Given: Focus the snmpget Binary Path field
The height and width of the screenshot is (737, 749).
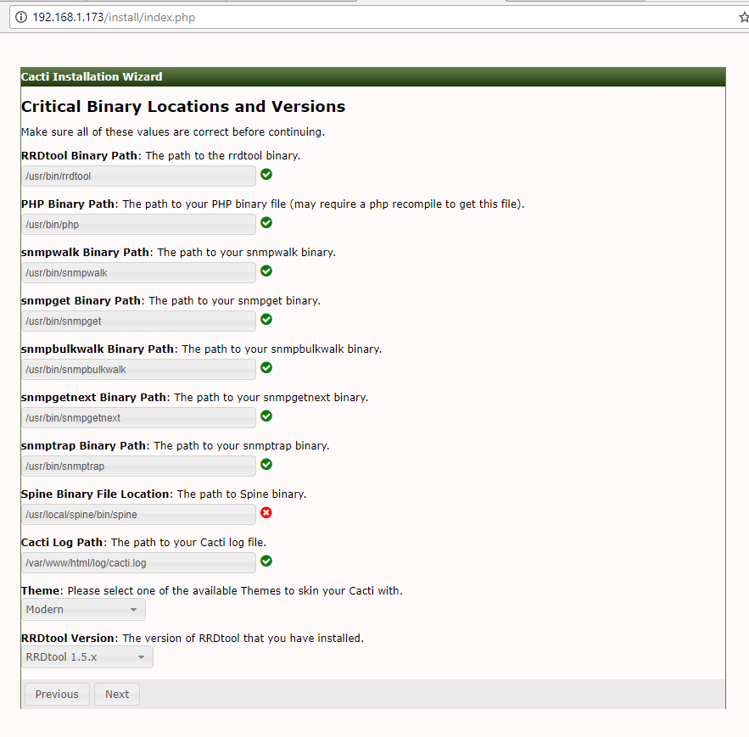Looking at the screenshot, I should (138, 321).
